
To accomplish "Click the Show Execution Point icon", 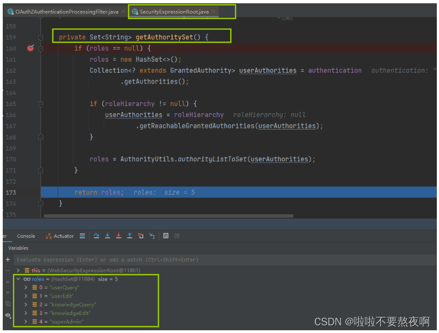I will tap(83, 236).
